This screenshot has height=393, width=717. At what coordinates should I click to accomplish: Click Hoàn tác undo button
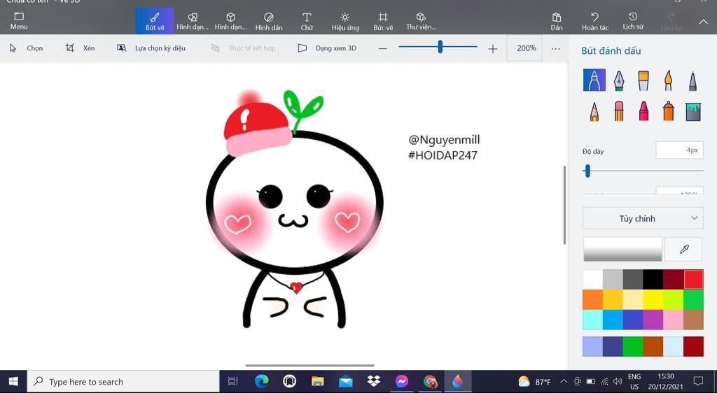click(x=595, y=21)
